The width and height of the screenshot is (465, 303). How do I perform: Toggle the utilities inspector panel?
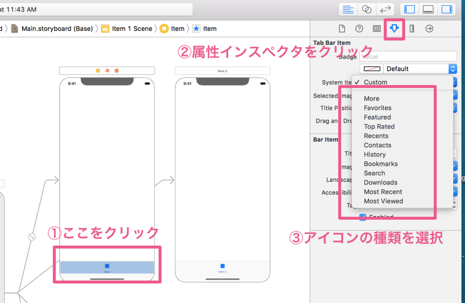pos(447,10)
